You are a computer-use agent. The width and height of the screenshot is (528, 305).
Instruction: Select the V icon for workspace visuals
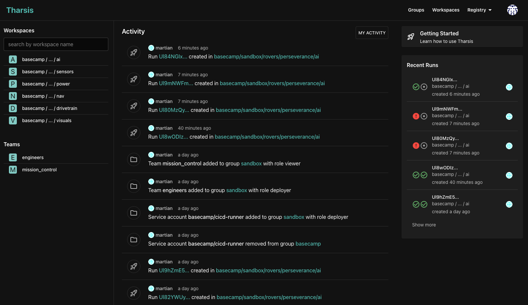[x=13, y=120]
